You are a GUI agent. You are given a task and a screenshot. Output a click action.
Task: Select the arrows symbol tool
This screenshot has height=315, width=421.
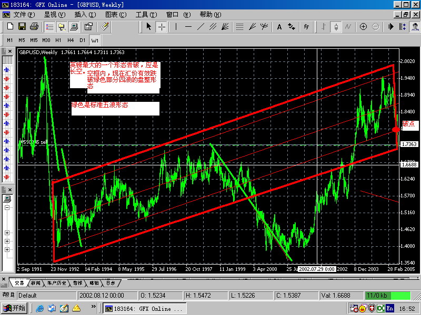[x=292, y=27]
